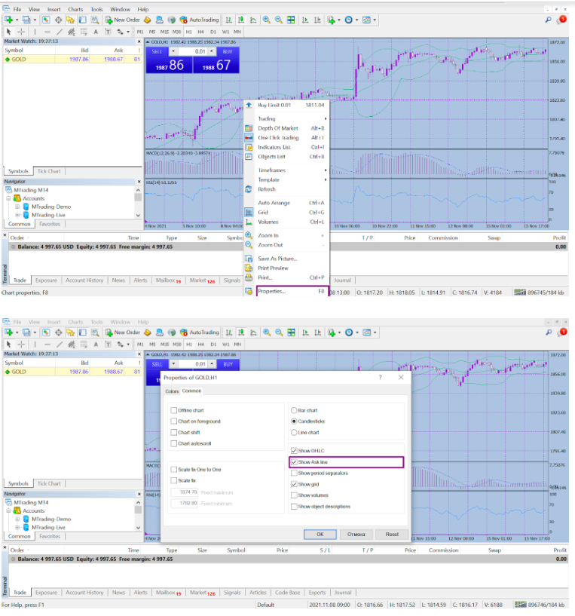Toggle chart auto scroll icon, upper window
Image resolution: width=575 pixels, height=616 pixels.
coord(305,20)
